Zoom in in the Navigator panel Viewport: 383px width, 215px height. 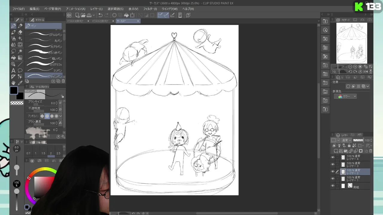tap(355, 67)
